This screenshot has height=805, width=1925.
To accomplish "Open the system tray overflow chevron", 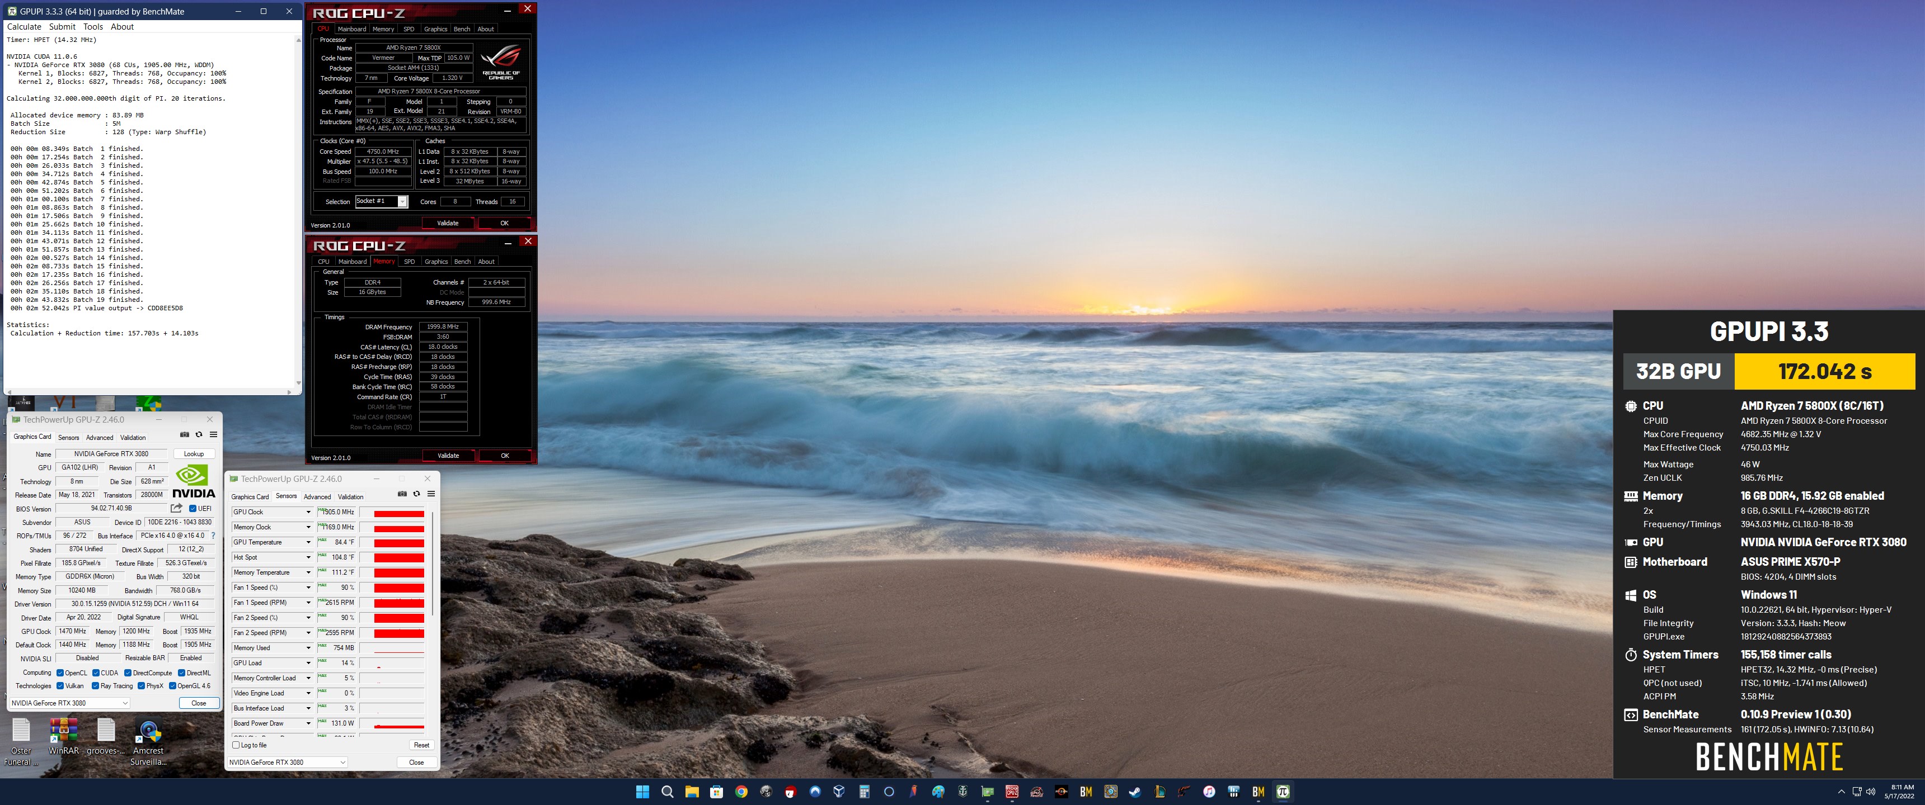I will coord(1841,792).
